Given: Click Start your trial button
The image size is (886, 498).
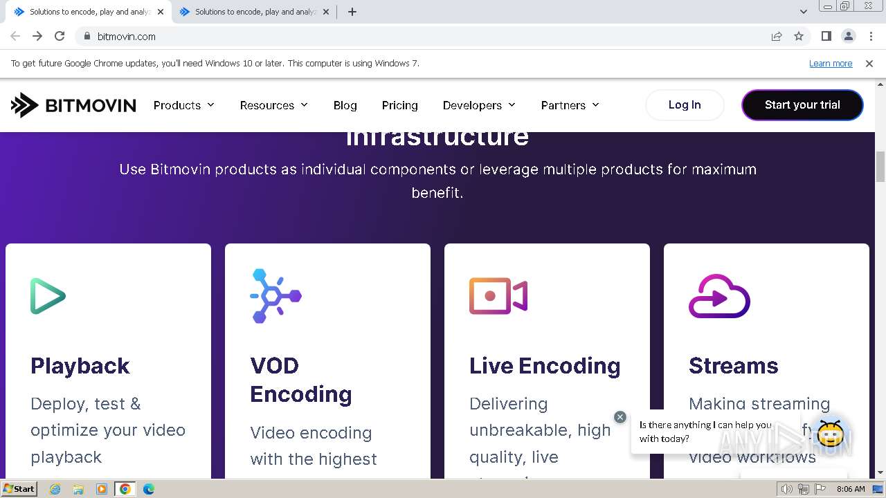Looking at the screenshot, I should (802, 105).
